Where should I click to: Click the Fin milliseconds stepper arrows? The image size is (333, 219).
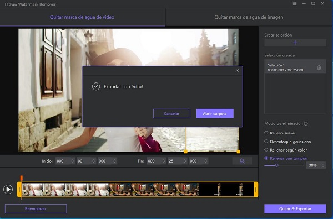[205, 161]
